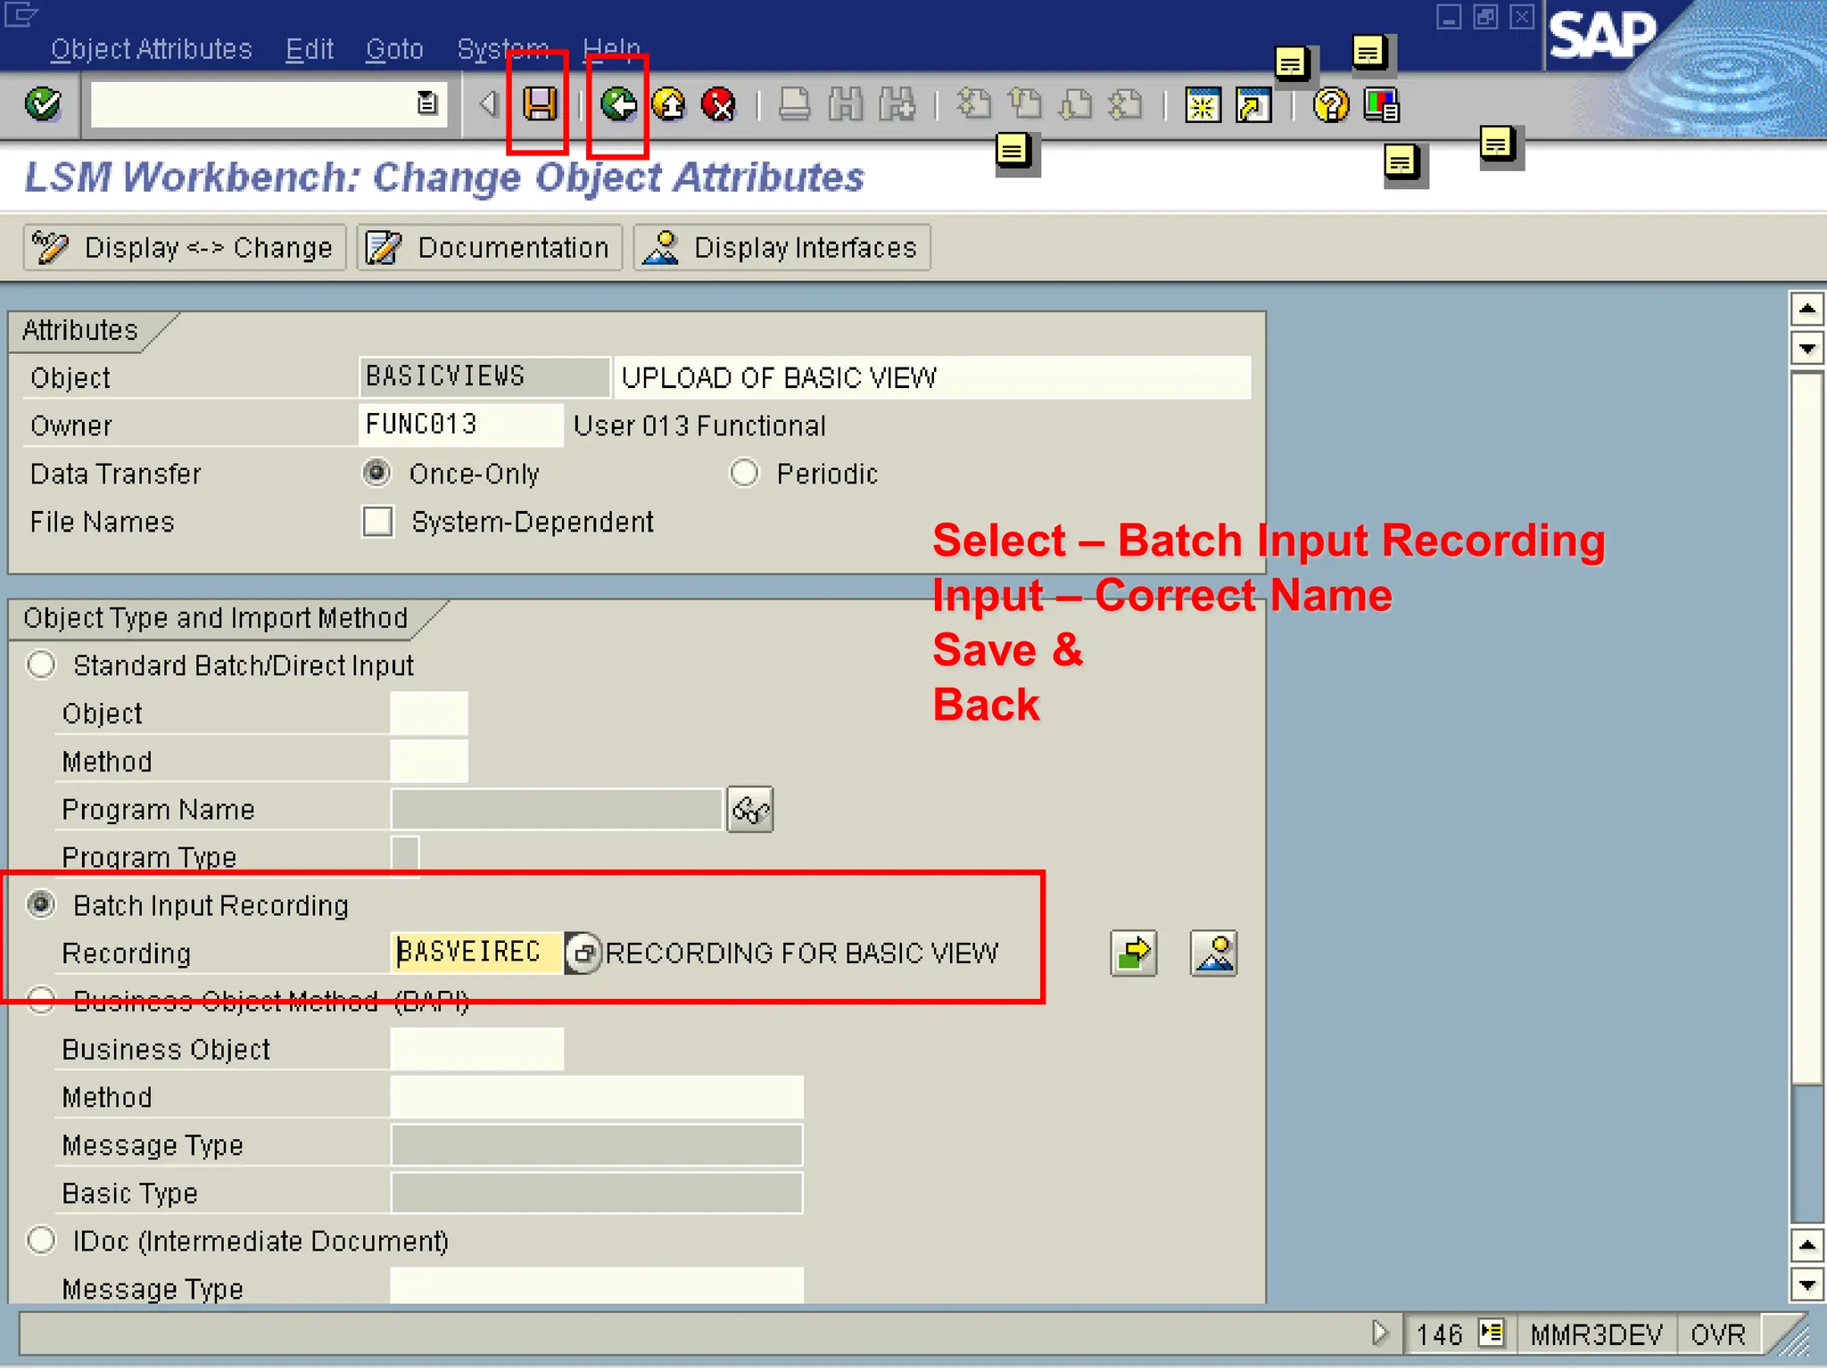
Task: Click the Business Object input field
Action: [477, 1049]
